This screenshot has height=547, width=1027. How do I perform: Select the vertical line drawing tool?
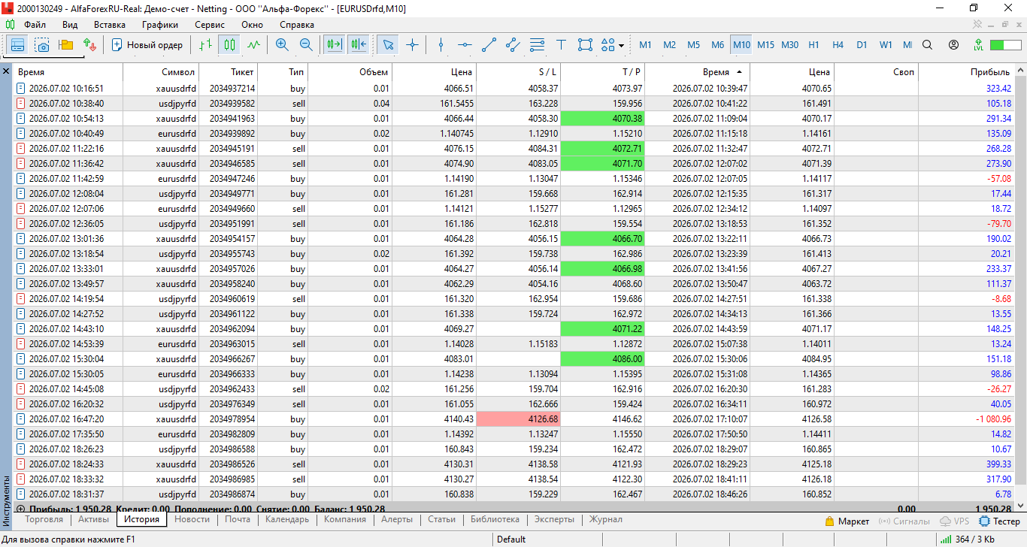click(x=441, y=45)
